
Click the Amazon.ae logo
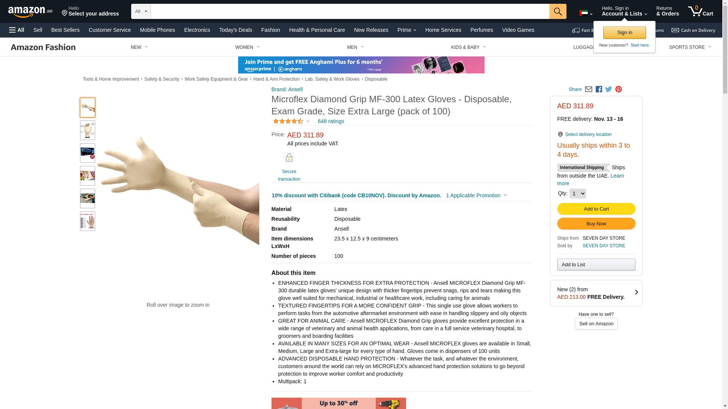[30, 12]
